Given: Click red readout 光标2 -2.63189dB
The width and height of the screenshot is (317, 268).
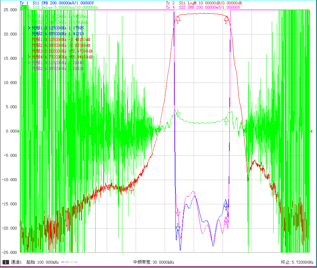Looking at the screenshot, I should point(61,45).
